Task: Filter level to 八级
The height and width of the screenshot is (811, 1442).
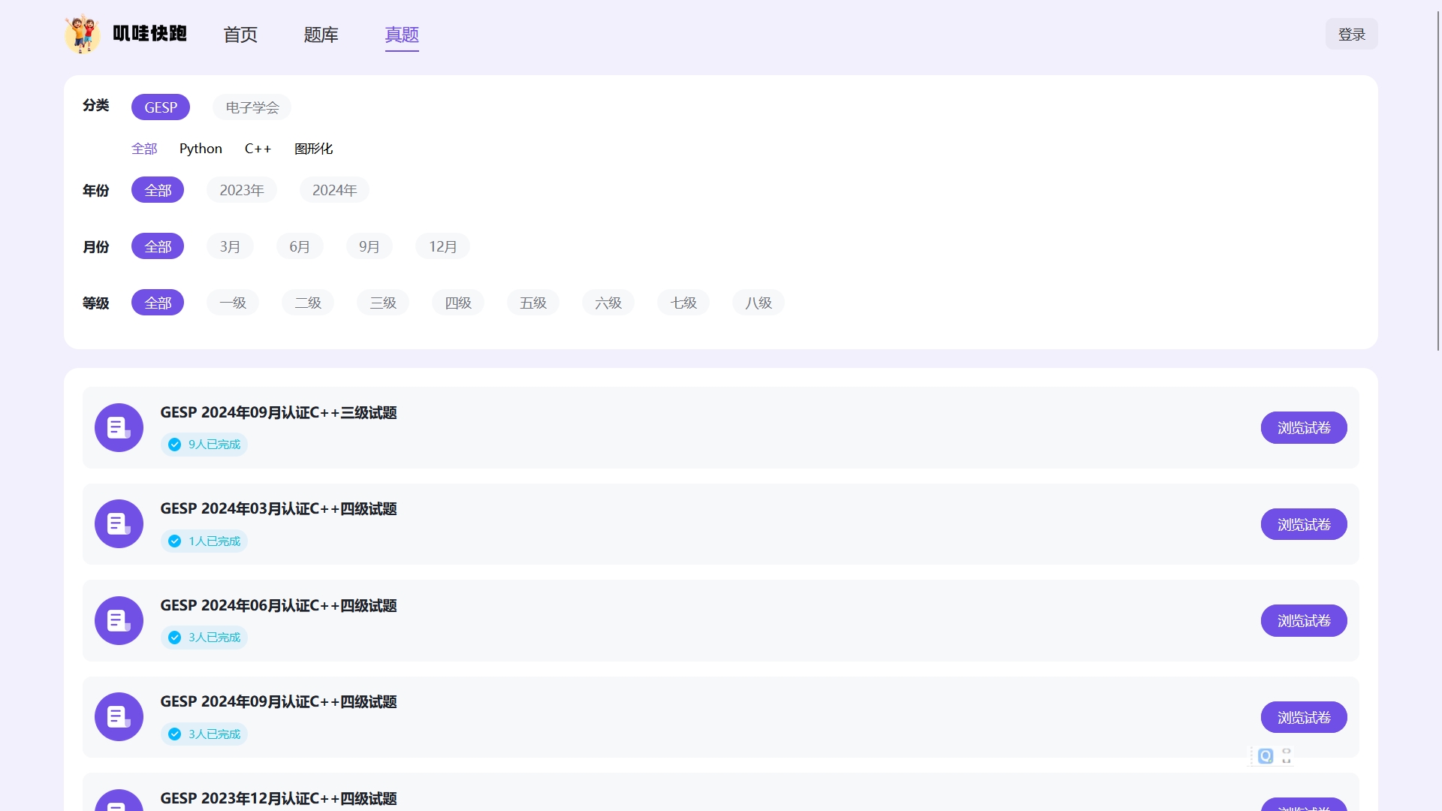Action: pos(759,303)
